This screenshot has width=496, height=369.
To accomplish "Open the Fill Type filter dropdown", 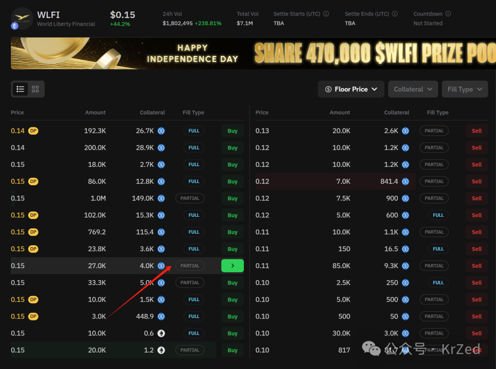I will [465, 89].
